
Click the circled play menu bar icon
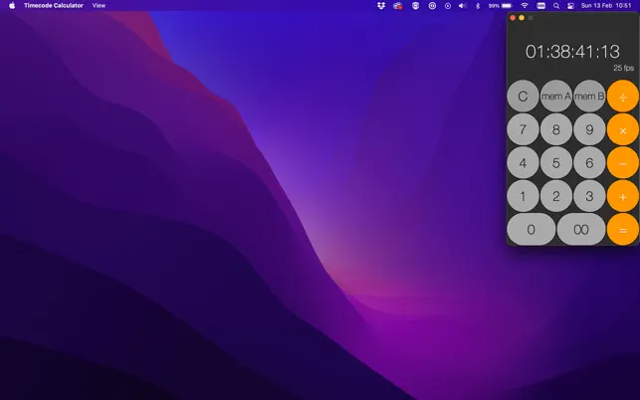(x=448, y=6)
